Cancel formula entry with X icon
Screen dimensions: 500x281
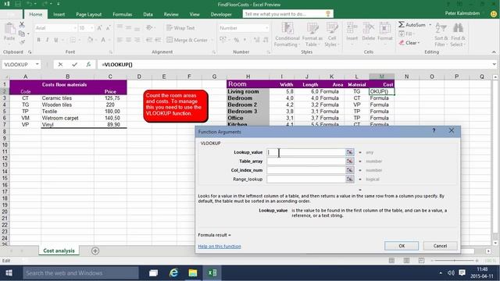(60, 64)
